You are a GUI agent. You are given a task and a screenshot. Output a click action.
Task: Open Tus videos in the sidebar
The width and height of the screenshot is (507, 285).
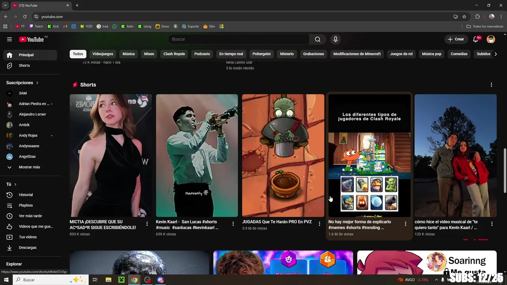click(30, 237)
